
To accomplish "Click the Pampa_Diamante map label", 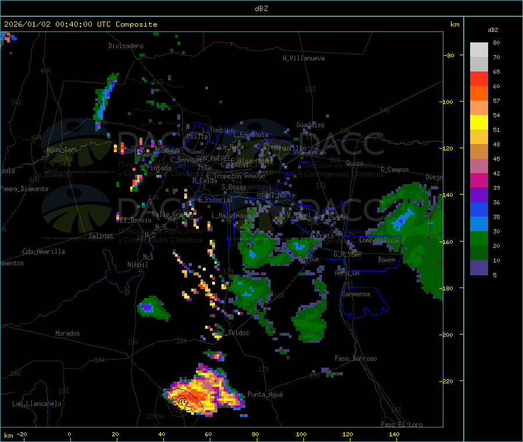I will [24, 189].
